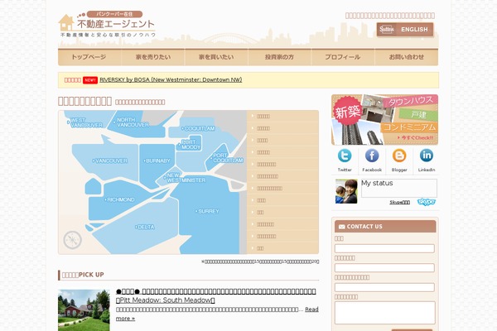
Task: Focus third CONTACT US input field
Action: tap(384, 288)
